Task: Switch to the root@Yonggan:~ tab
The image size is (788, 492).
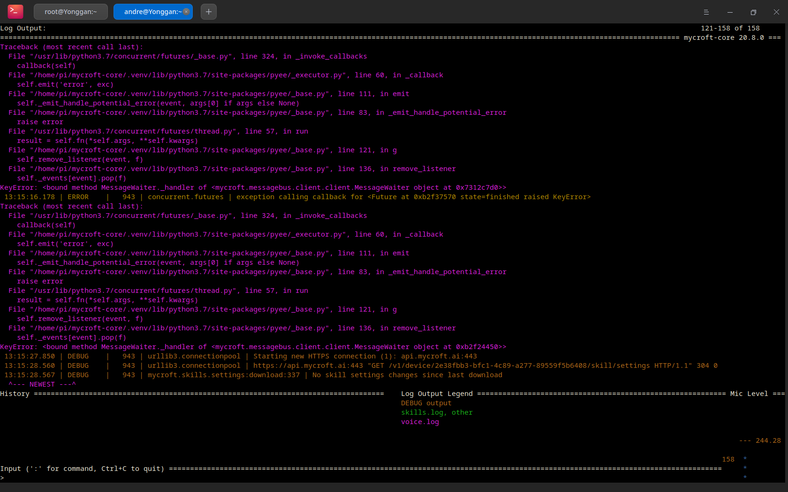Action: coord(71,12)
